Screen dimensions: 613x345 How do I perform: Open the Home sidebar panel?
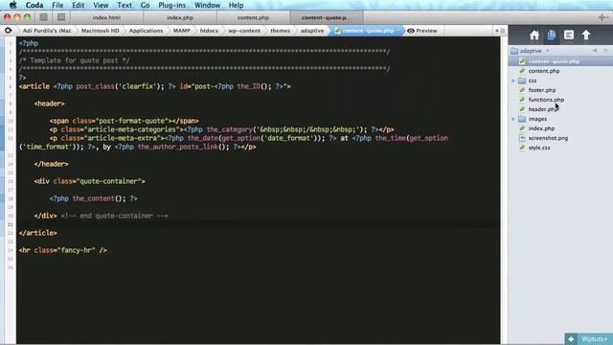tap(534, 35)
